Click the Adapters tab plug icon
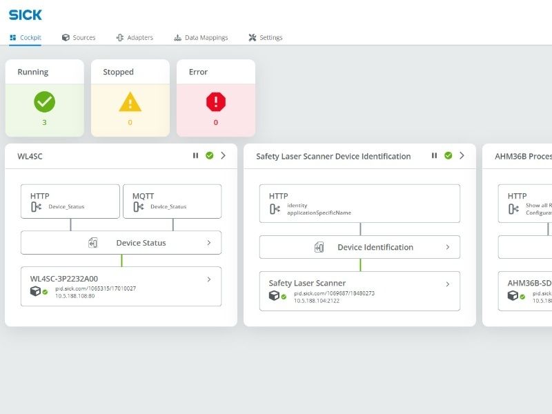The image size is (552, 414). tap(120, 37)
